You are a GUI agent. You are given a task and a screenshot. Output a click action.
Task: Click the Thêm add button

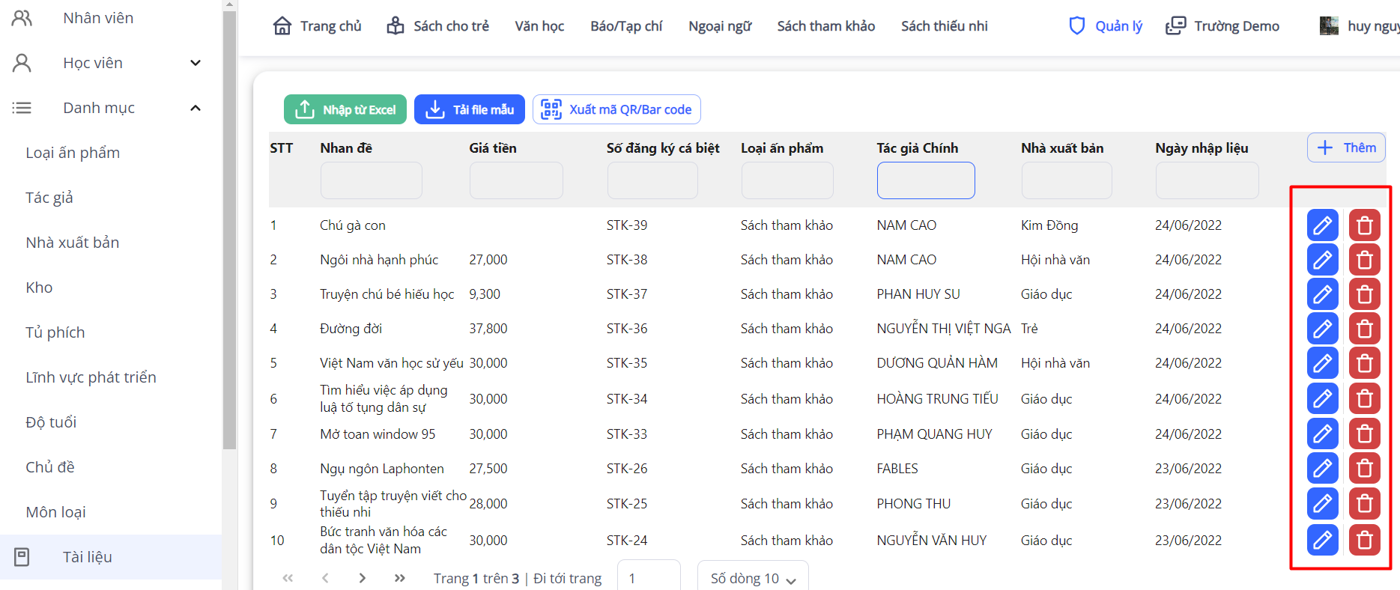[1346, 147]
